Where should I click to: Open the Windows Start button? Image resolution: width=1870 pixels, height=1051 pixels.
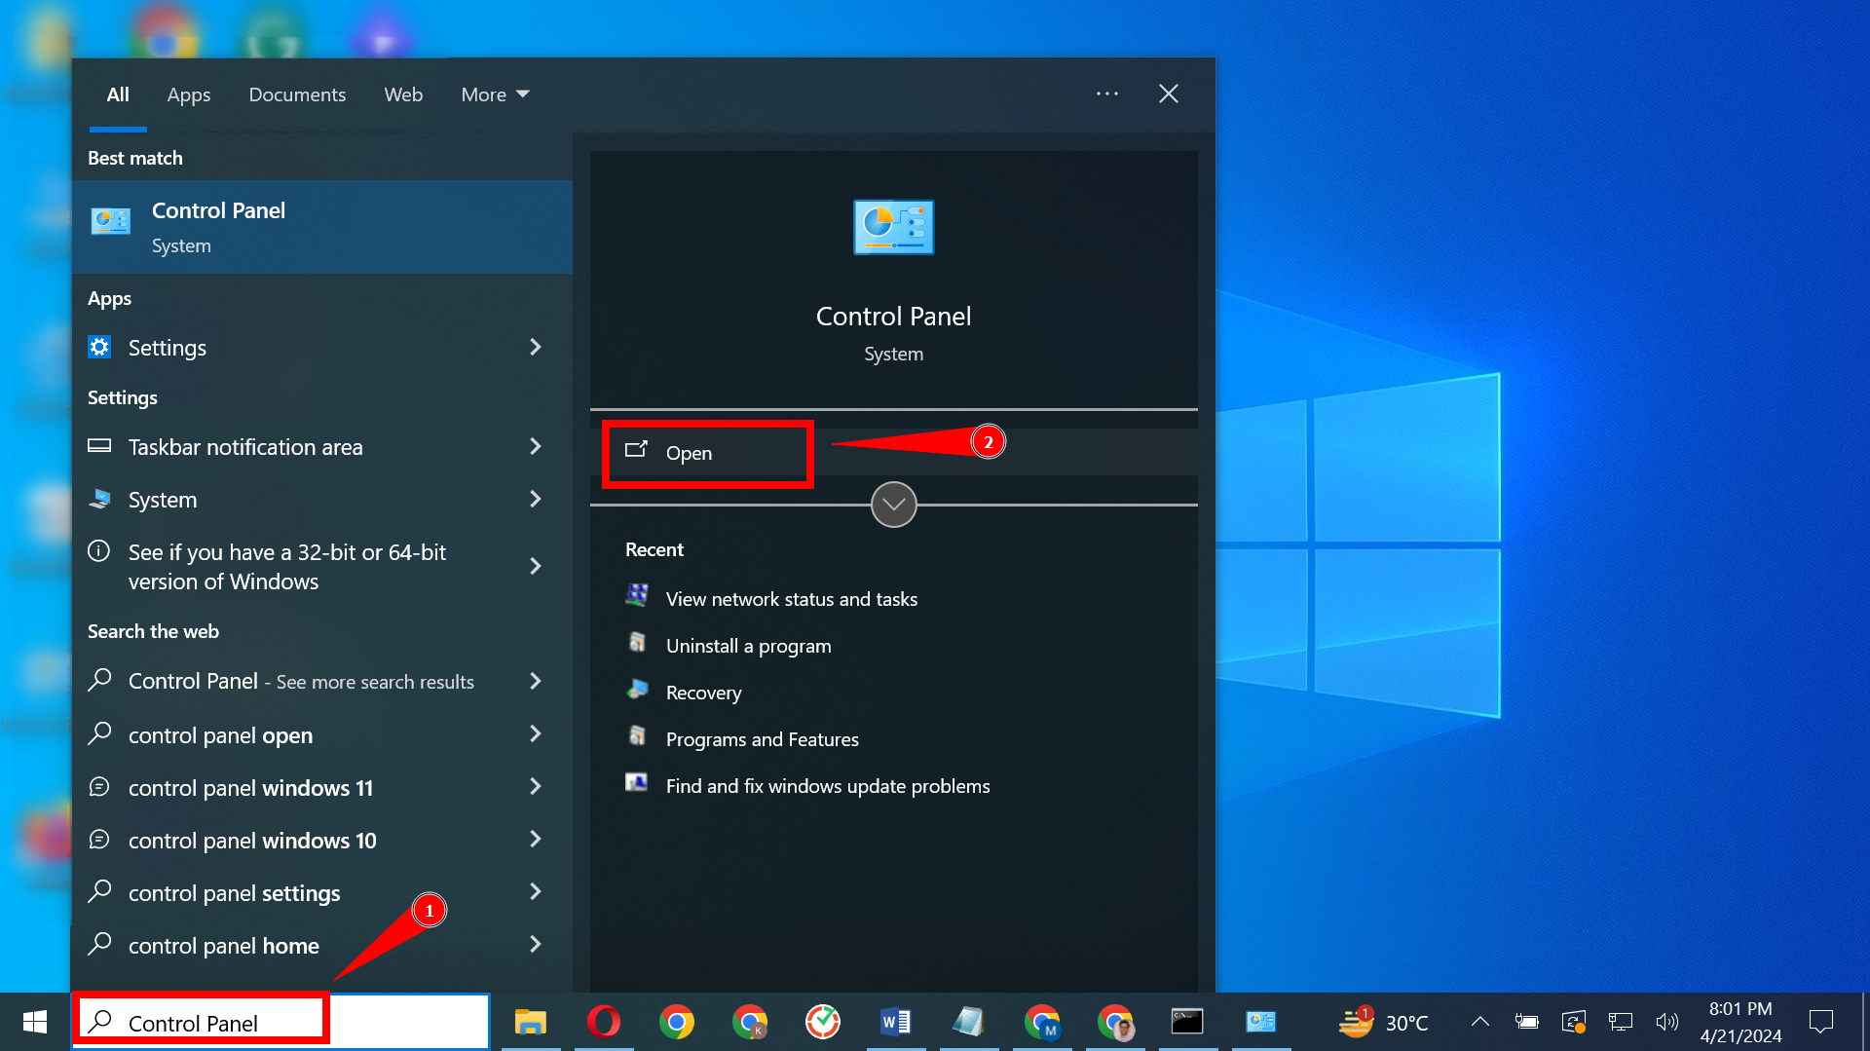click(x=35, y=1022)
